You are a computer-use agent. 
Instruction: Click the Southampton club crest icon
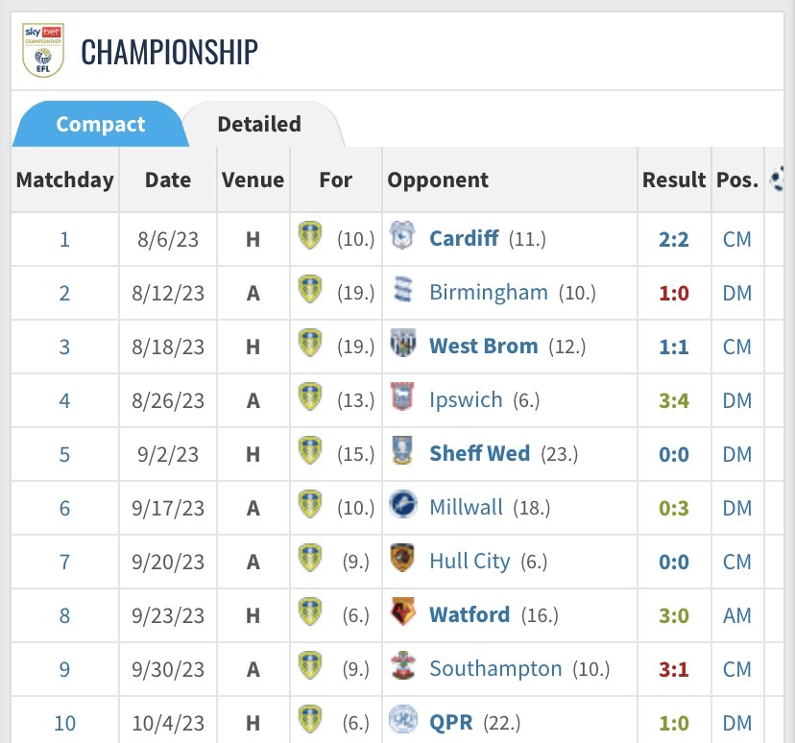402,667
